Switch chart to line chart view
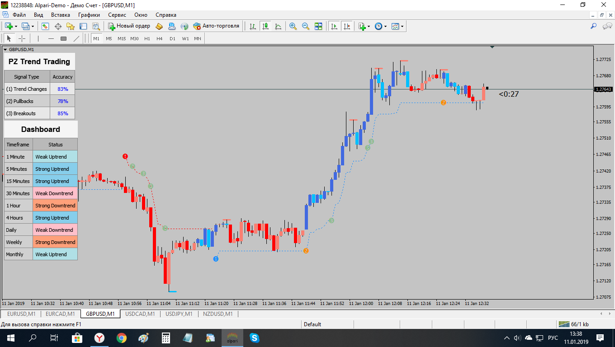Image resolution: width=615 pixels, height=347 pixels. pos(278,26)
